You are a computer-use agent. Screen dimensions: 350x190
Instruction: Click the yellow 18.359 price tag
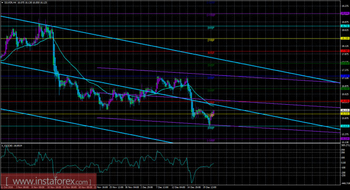pyautogui.click(x=345, y=38)
